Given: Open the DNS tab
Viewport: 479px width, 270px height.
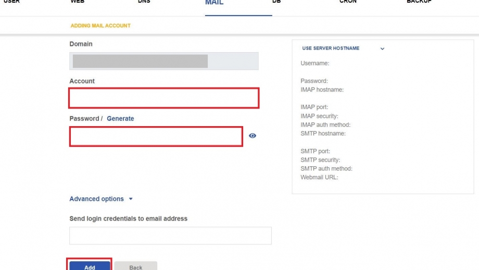Looking at the screenshot, I should click(x=144, y=2).
